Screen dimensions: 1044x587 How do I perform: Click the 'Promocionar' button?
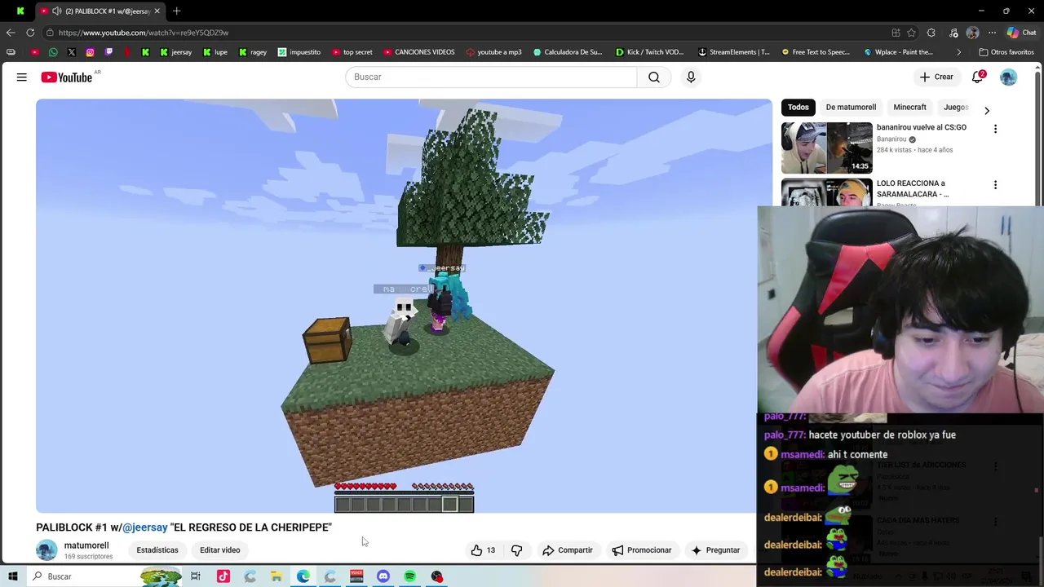point(642,550)
